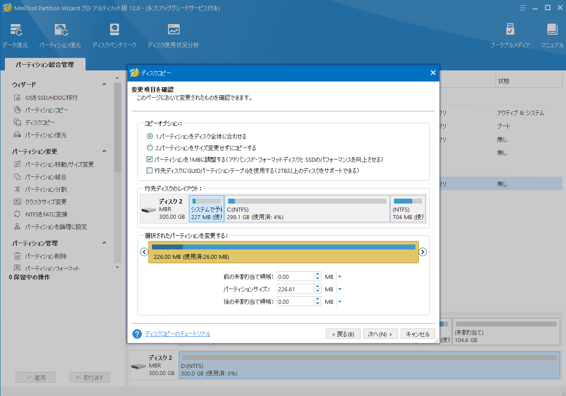The width and height of the screenshot is (566, 396).
Task: Click the stepper arrows for 後の未割り当て領域
Action: click(x=317, y=302)
